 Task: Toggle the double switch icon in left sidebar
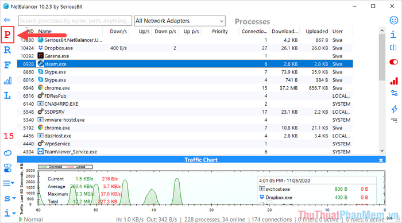7,168
